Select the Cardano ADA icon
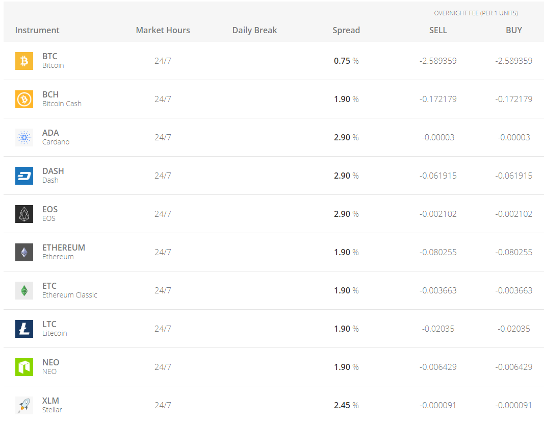Viewport: 544px width, 422px height. click(x=24, y=137)
